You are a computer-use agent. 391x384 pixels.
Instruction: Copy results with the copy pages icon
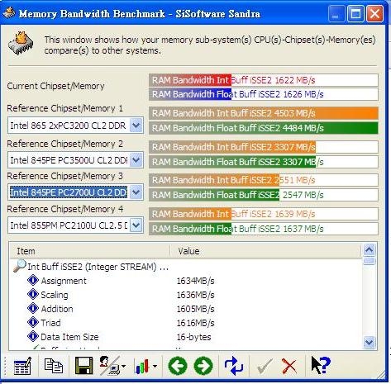[x=54, y=366]
